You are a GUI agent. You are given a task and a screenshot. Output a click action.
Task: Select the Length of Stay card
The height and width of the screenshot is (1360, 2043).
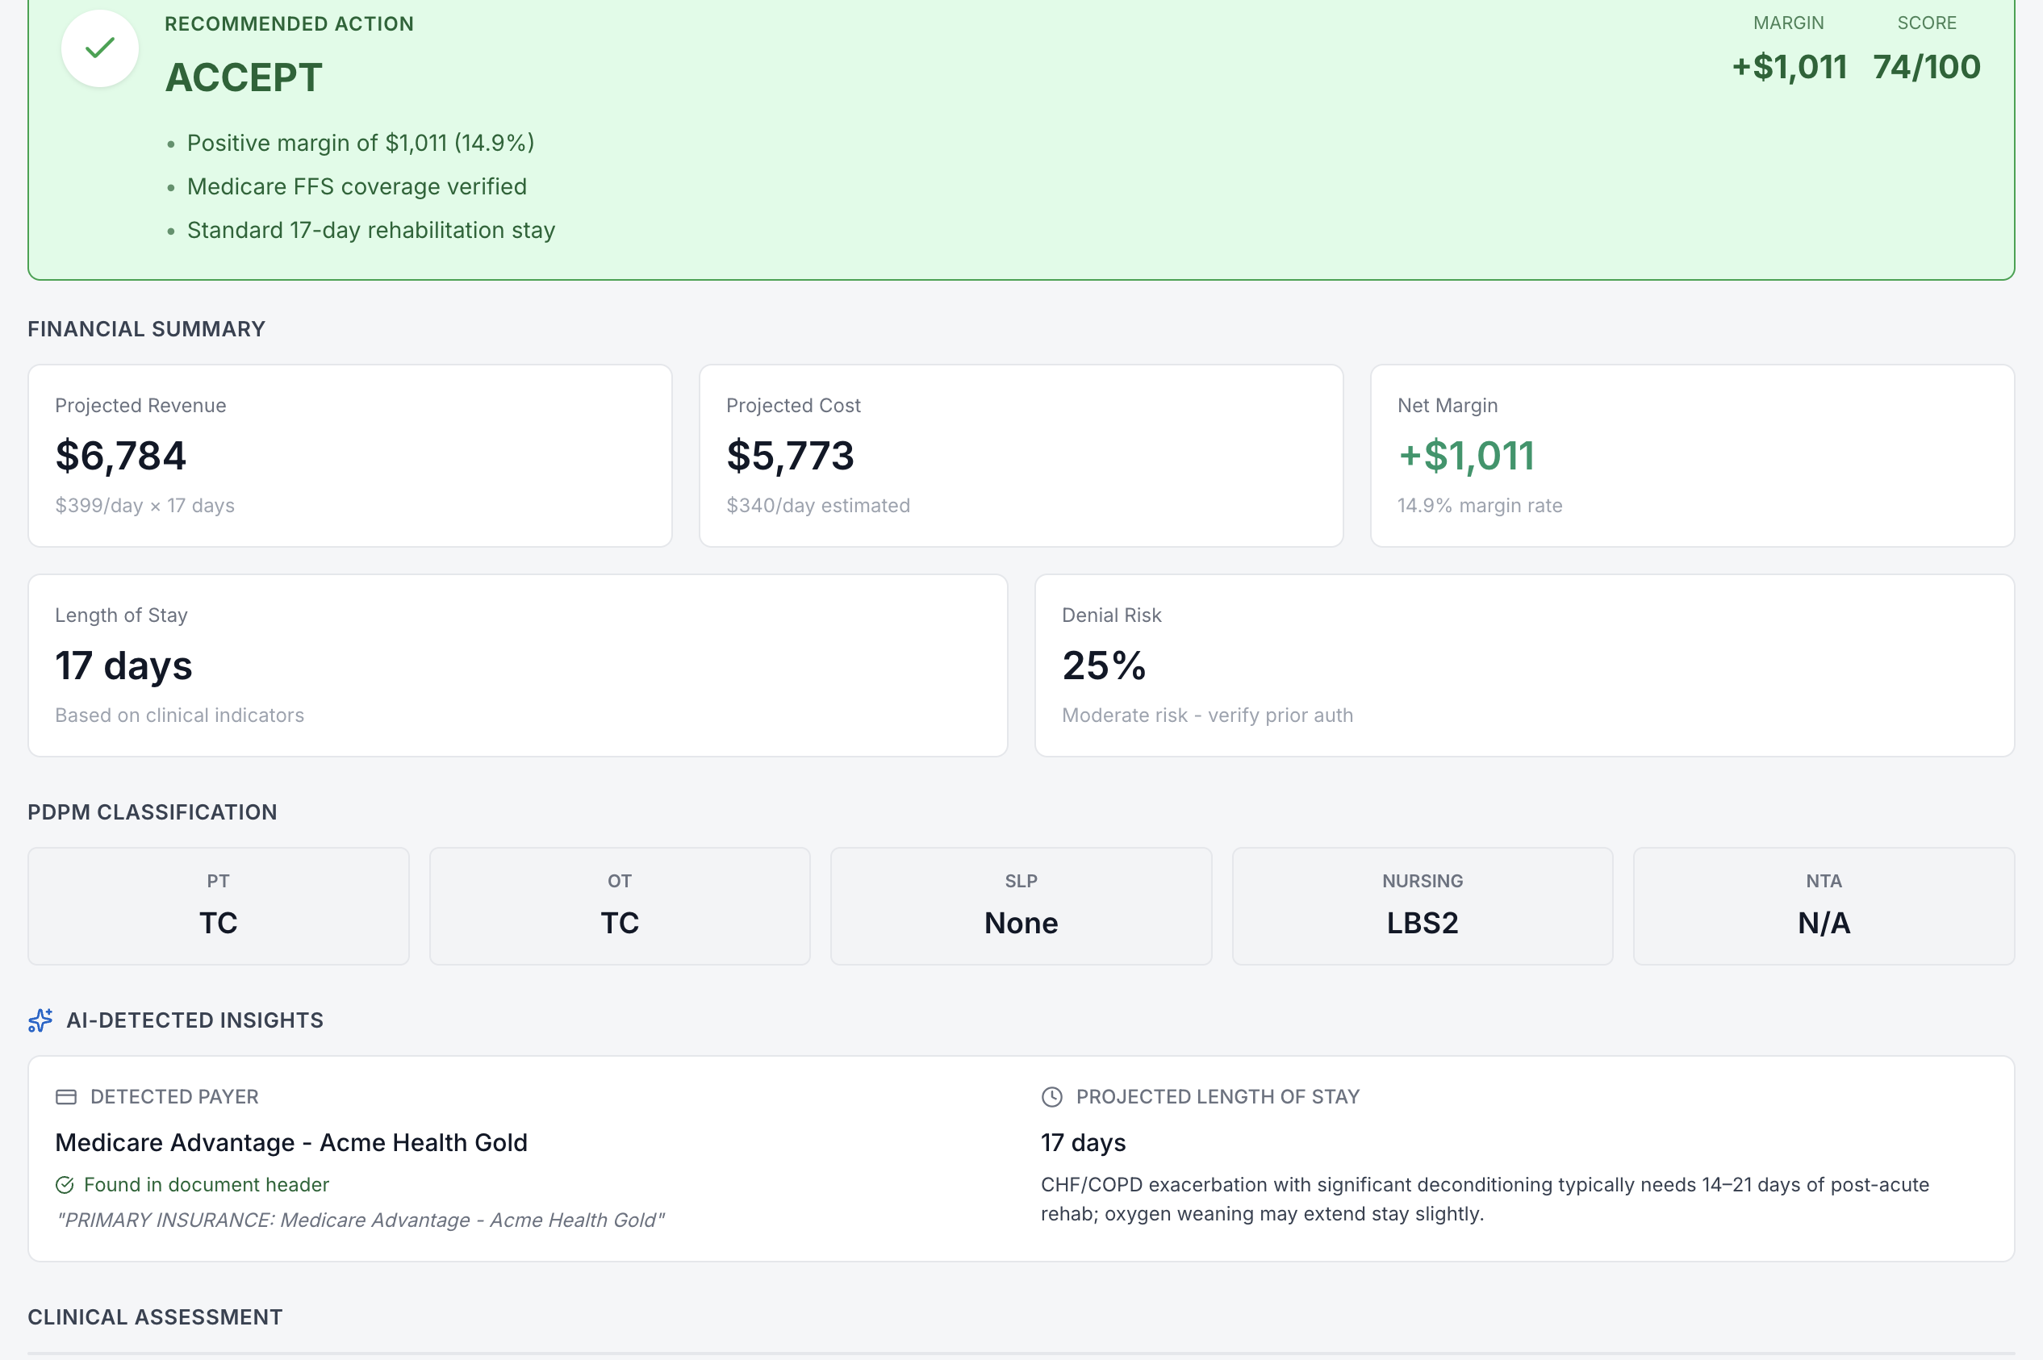coord(517,665)
